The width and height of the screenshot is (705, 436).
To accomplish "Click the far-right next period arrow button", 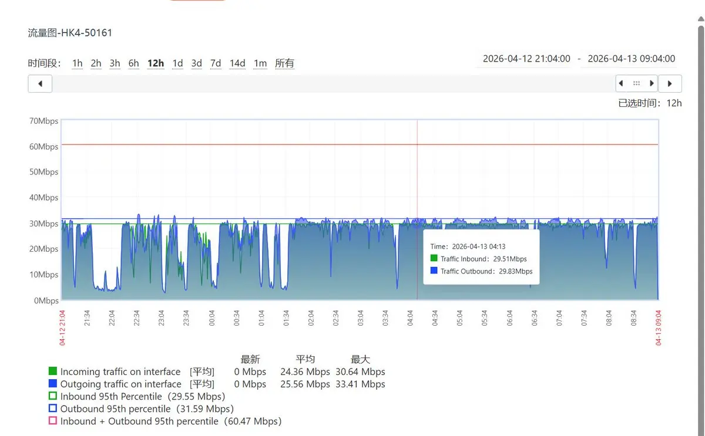I will 670,83.
